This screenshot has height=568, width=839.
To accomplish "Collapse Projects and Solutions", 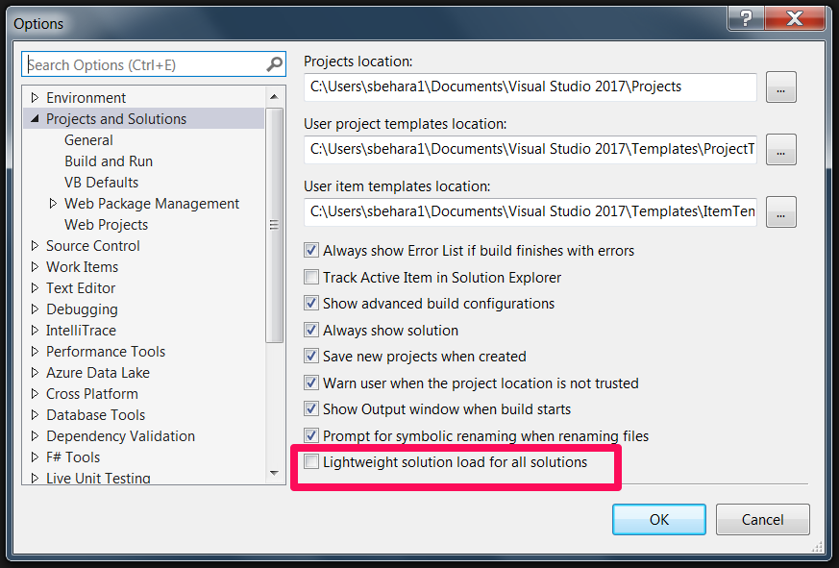I will click(36, 118).
